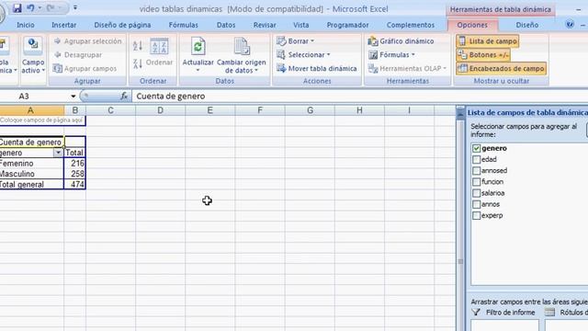Open the Datos ribbon tab
The height and width of the screenshot is (331, 588).
[226, 25]
